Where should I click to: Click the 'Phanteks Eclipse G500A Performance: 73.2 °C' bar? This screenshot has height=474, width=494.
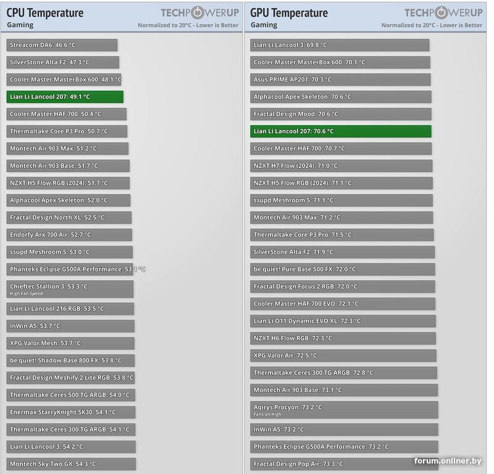tap(344, 447)
